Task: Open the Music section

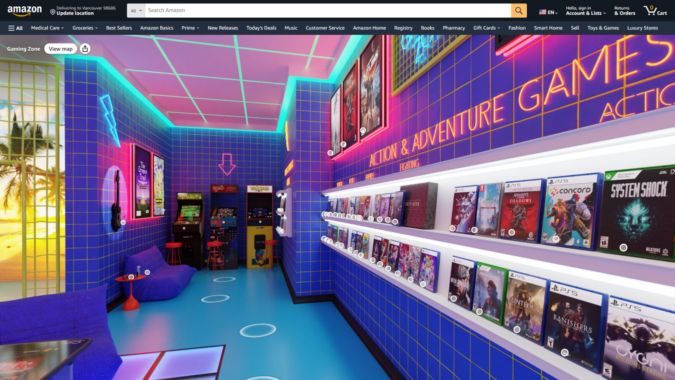Action: click(x=291, y=28)
